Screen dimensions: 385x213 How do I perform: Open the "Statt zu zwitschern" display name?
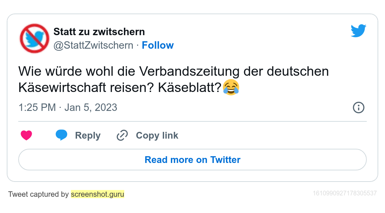click(99, 32)
